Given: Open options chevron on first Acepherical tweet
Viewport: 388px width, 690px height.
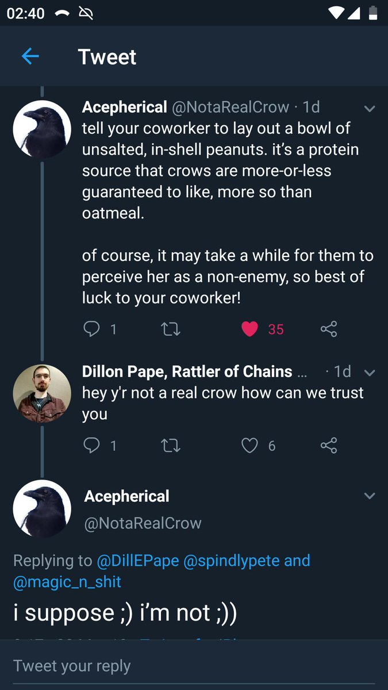Looking at the screenshot, I should click(x=370, y=109).
